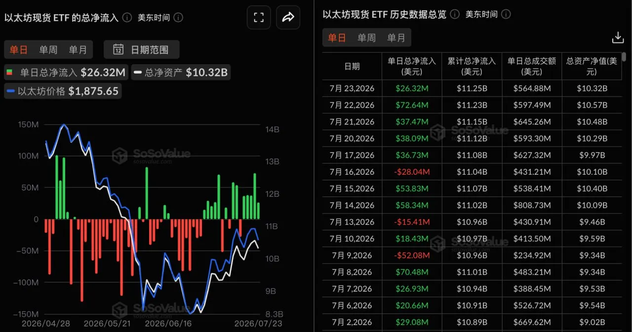Image resolution: width=632 pixels, height=332 pixels.
Task: Click the 14B right axis label
Action: click(x=273, y=130)
